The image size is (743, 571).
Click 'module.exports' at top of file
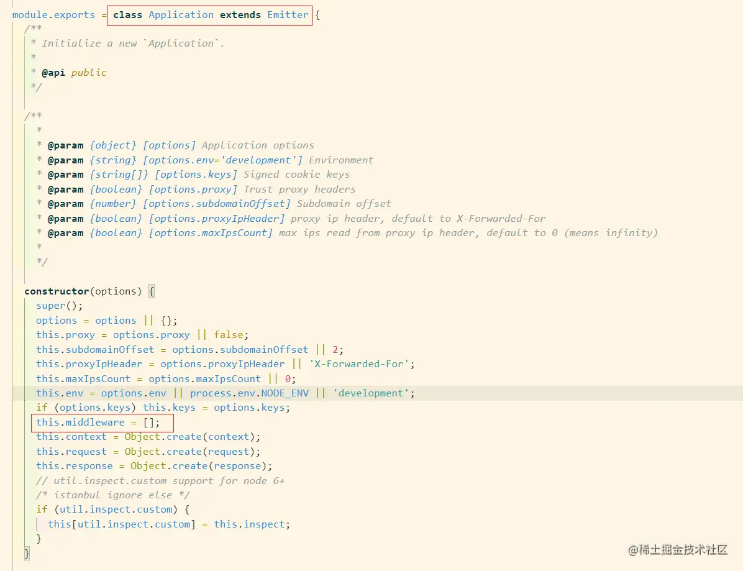(x=53, y=15)
